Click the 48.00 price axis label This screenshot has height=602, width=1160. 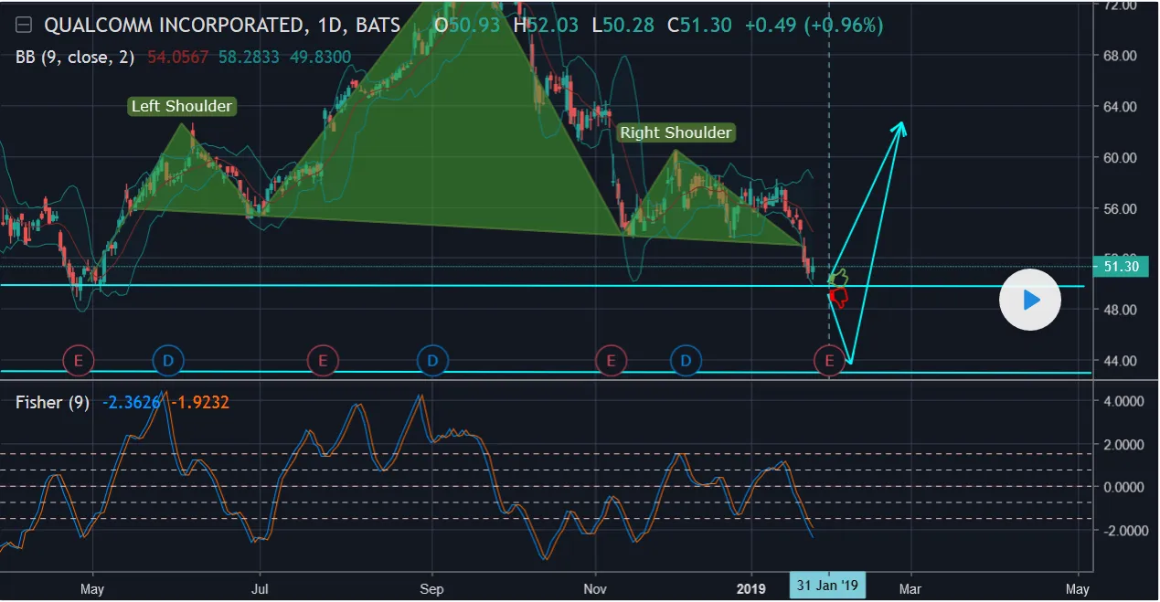click(x=1120, y=310)
